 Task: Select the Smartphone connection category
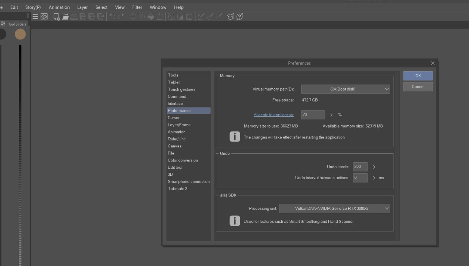pyautogui.click(x=188, y=181)
